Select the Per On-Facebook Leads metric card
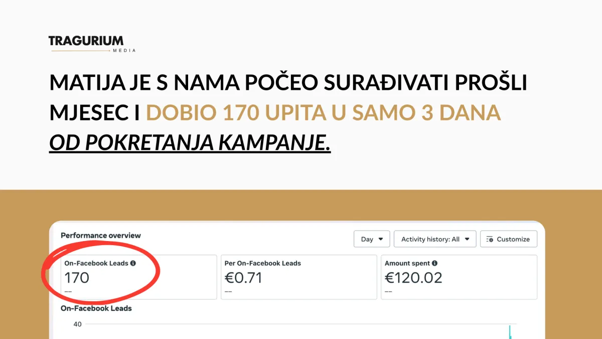 coord(299,277)
